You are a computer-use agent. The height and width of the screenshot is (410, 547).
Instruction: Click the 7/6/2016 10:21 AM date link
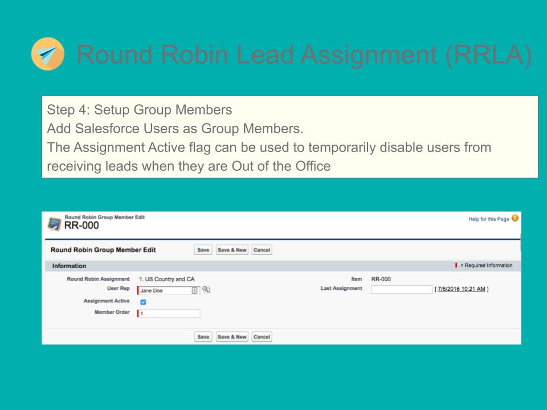462,290
